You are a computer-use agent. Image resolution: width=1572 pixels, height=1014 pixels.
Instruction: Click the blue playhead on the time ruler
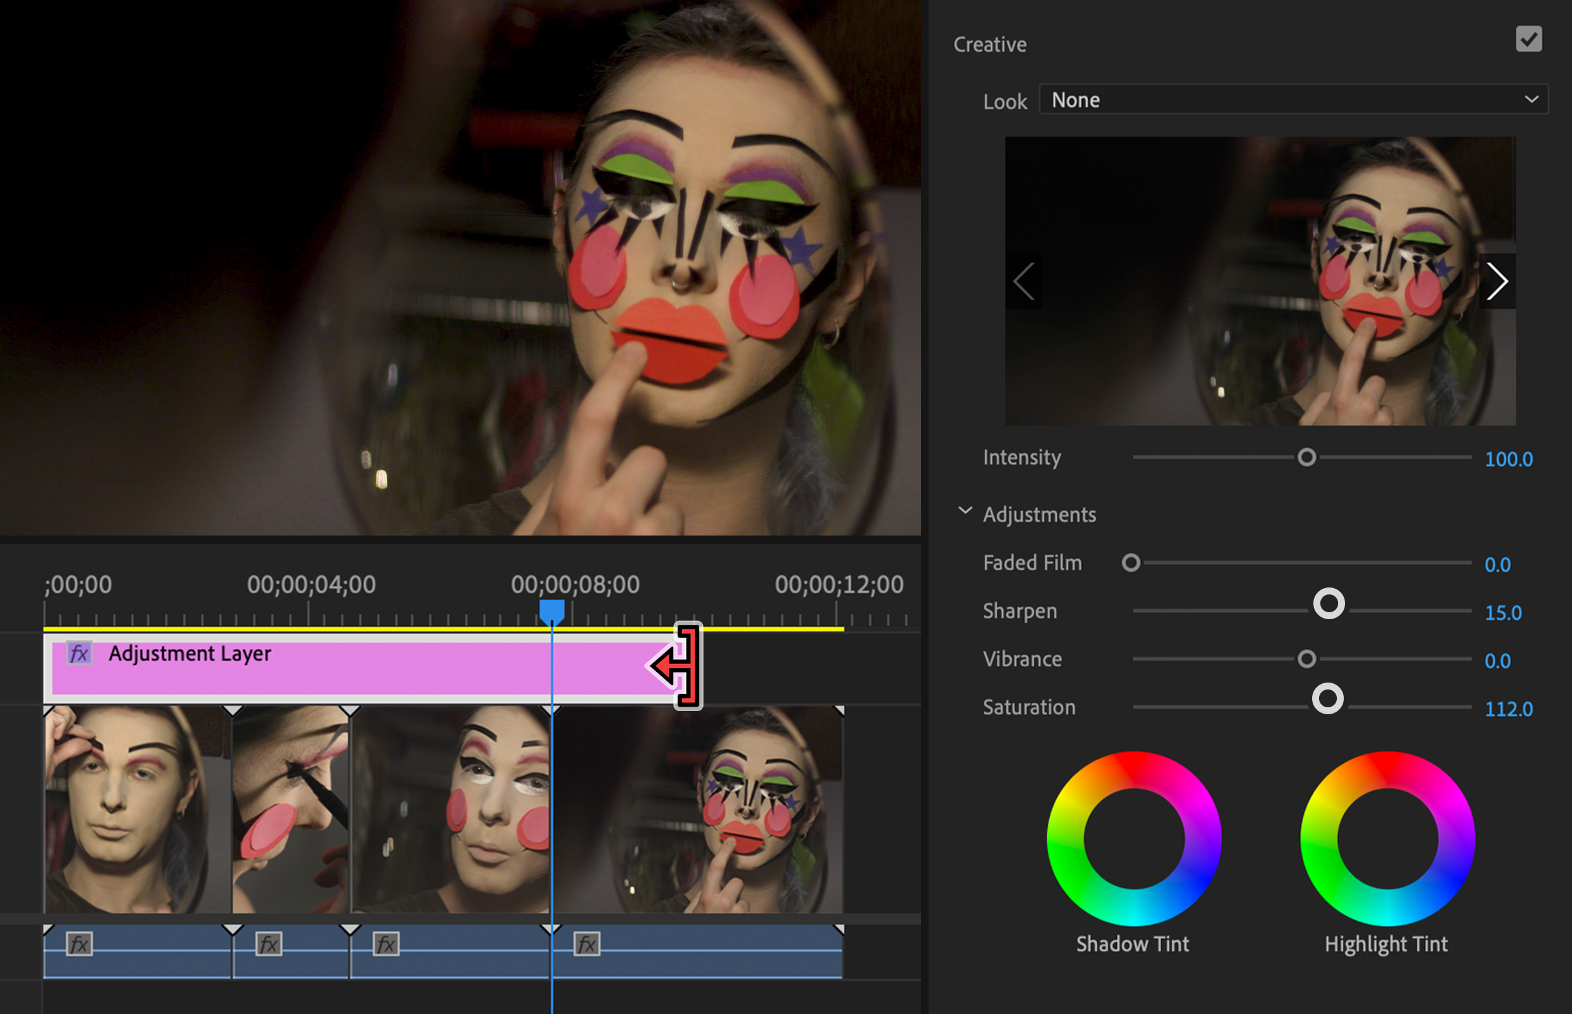pos(552,610)
